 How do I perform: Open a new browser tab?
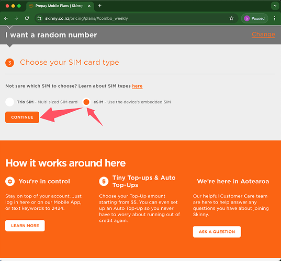100,6
